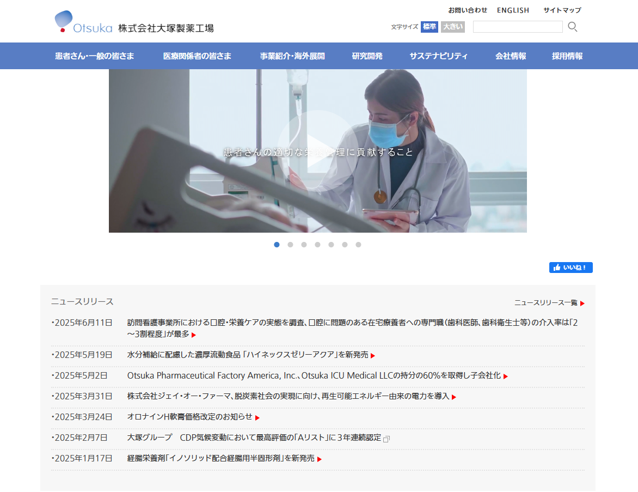Click the red arrow after Otsuka ICU Medical news

click(505, 376)
